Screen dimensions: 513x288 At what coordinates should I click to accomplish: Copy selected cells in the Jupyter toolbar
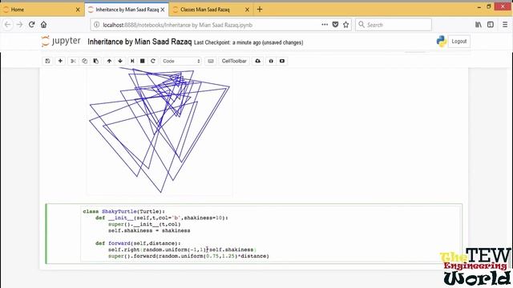tap(84, 61)
